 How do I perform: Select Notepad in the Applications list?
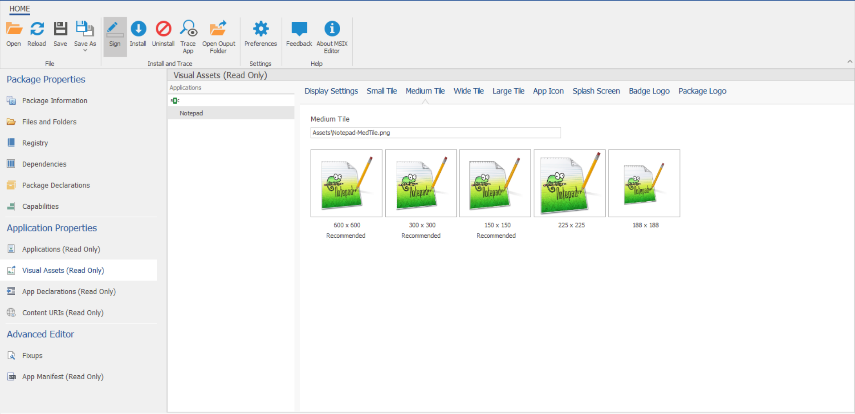click(x=231, y=113)
